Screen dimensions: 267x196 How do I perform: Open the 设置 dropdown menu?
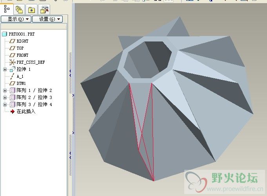(x=47, y=19)
